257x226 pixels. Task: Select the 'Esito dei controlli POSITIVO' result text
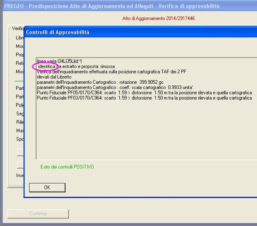click(67, 167)
